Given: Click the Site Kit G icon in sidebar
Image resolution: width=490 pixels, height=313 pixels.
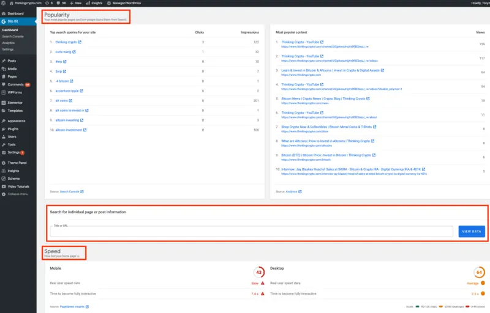Looking at the screenshot, I should 4,21.
